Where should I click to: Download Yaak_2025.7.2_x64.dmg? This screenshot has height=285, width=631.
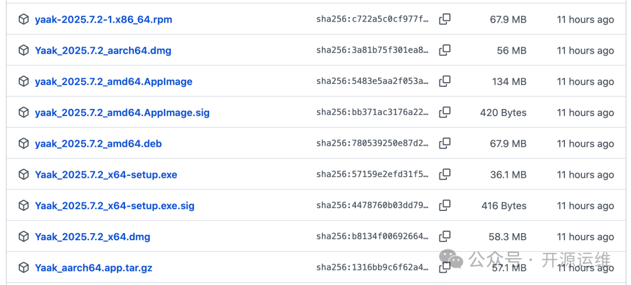click(x=92, y=237)
